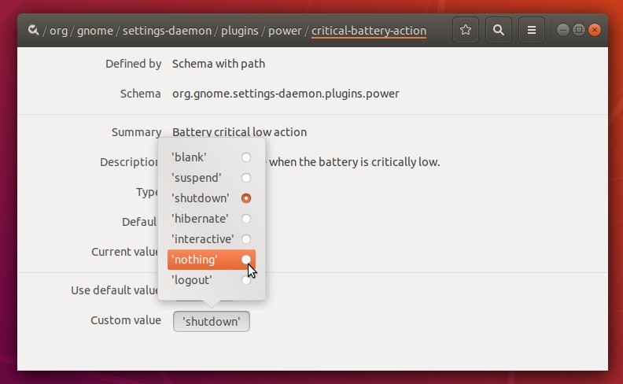
Task: Choose the highlighted 'nothing' option
Action: (212, 260)
